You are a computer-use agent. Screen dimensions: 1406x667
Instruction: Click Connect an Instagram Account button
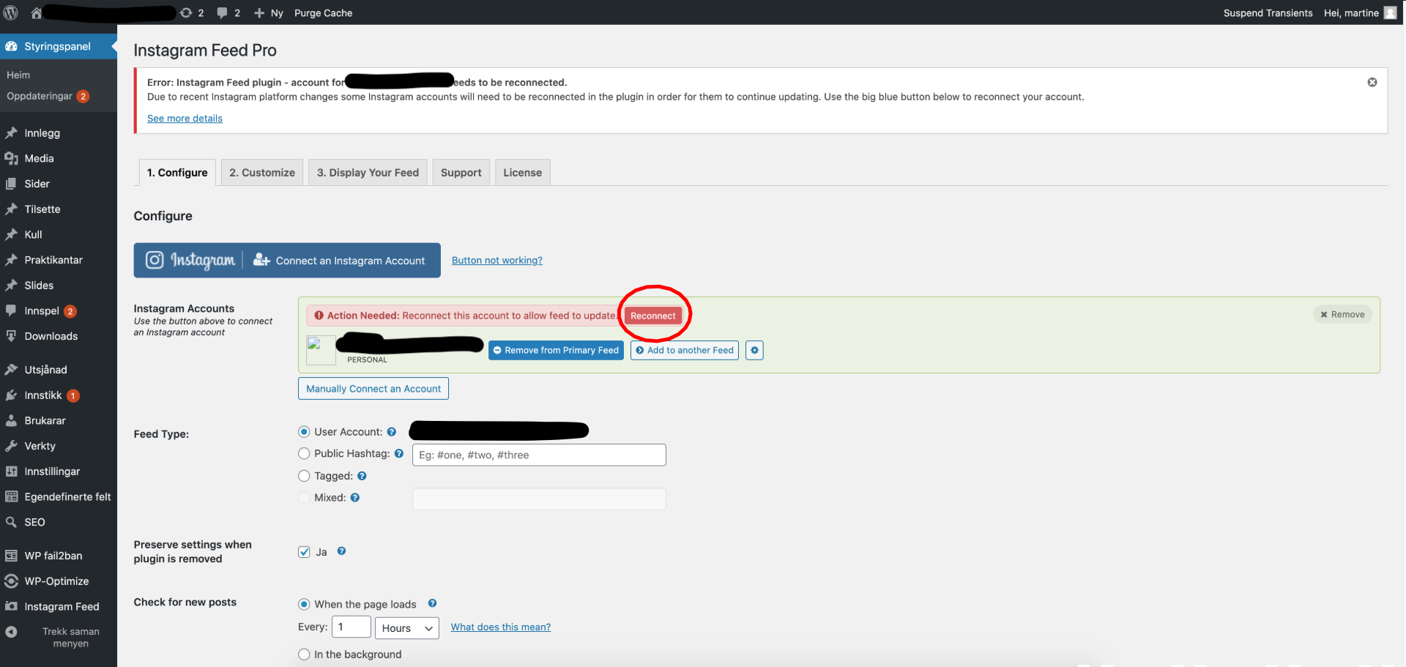coord(287,260)
